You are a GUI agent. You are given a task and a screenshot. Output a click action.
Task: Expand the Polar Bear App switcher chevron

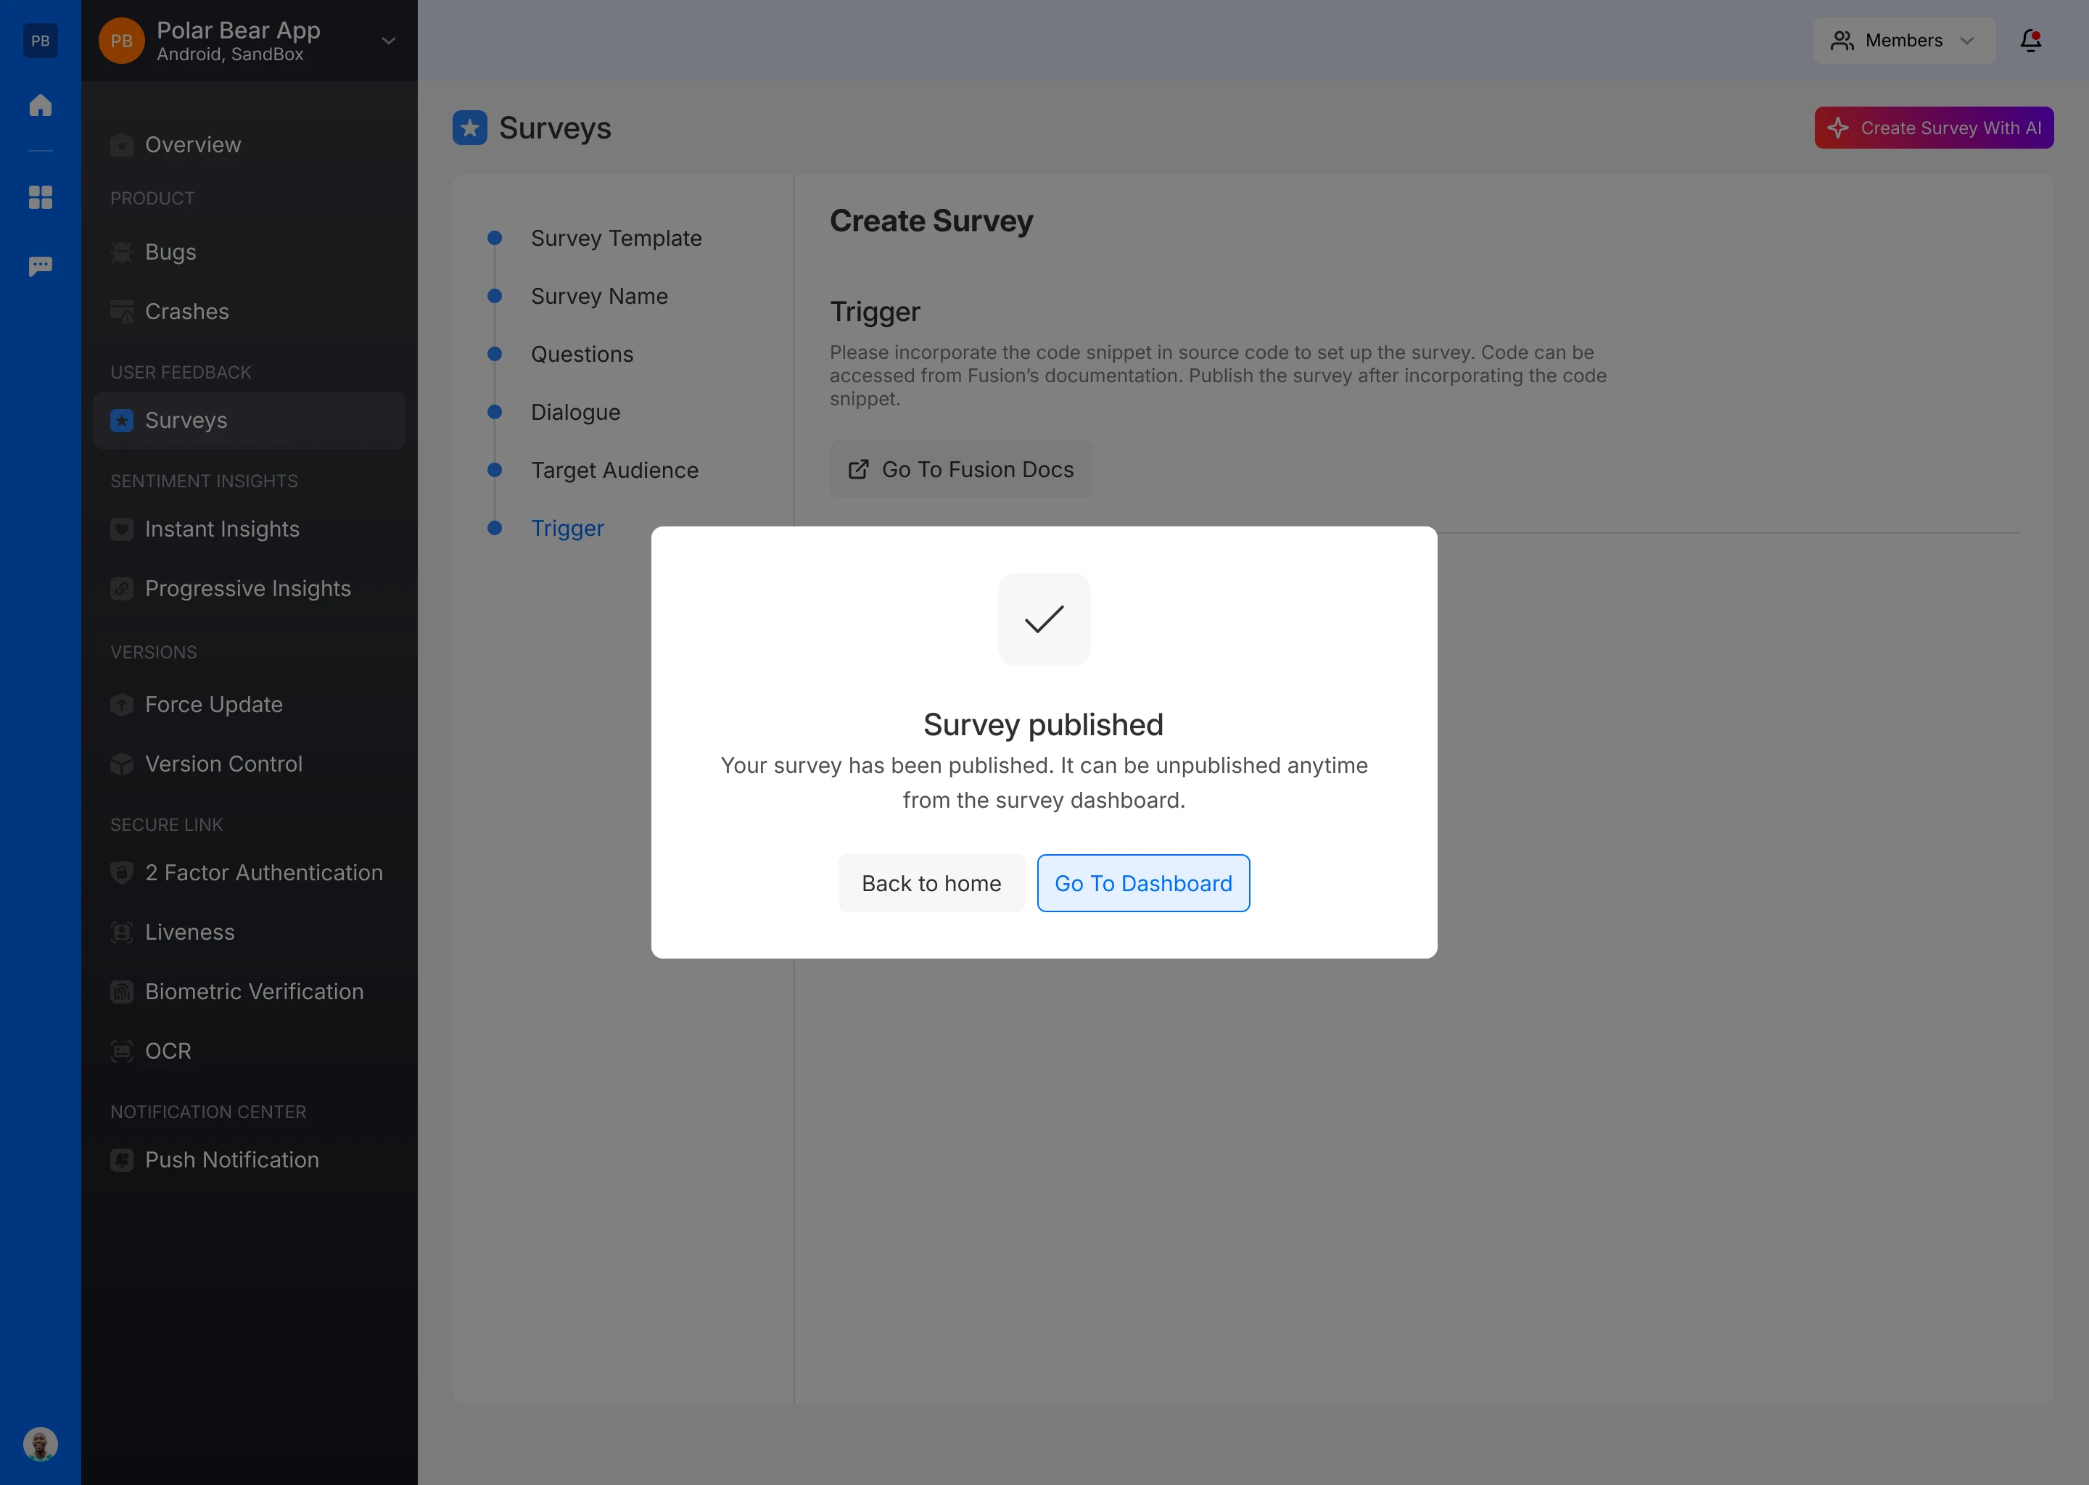click(x=389, y=41)
